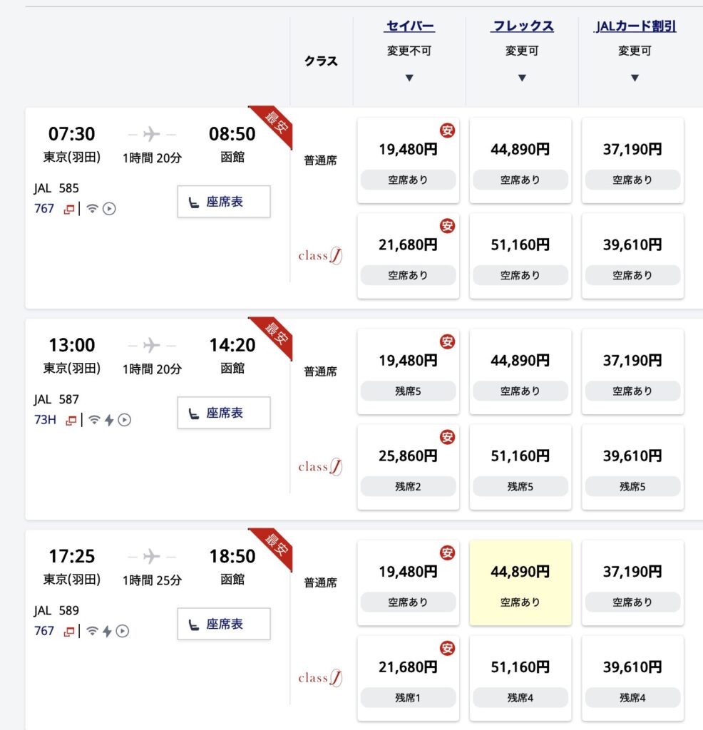Open 座席表 seat map for JAL 589
This screenshot has height=730, width=703.
click(224, 624)
